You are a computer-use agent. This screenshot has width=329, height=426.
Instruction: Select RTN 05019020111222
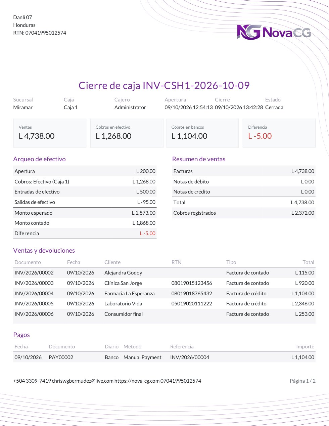point(192,304)
